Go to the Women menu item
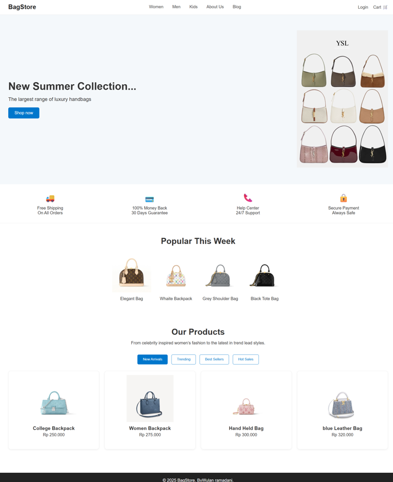The image size is (393, 482). (x=156, y=7)
